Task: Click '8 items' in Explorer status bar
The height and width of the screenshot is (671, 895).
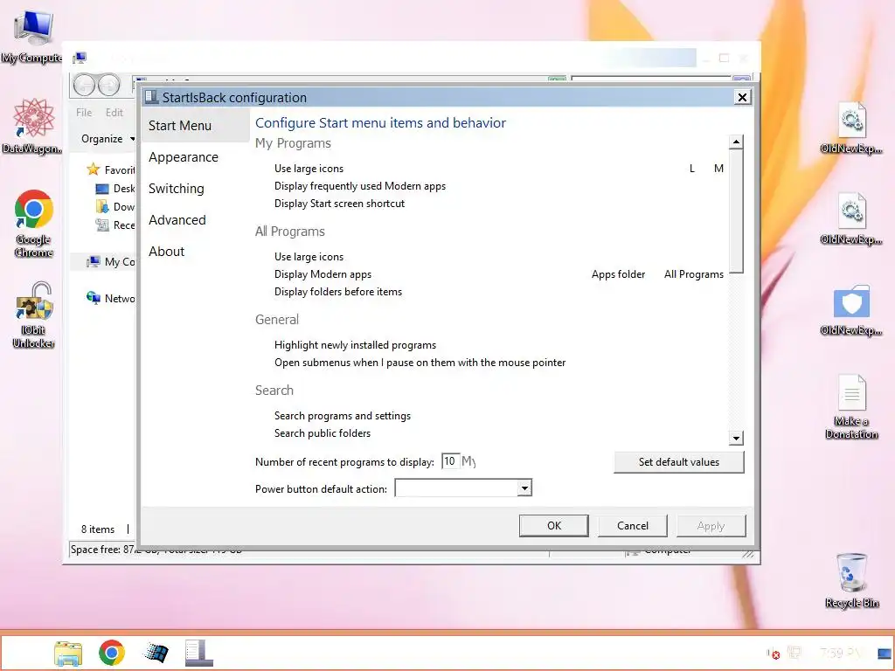Action: [98, 529]
